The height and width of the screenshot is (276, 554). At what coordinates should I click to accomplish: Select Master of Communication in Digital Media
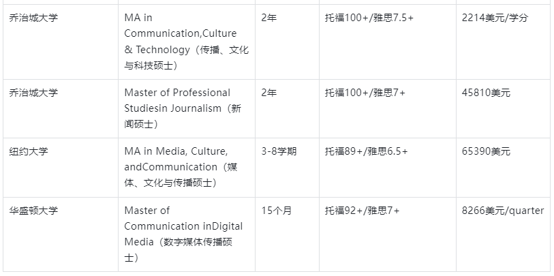click(183, 234)
